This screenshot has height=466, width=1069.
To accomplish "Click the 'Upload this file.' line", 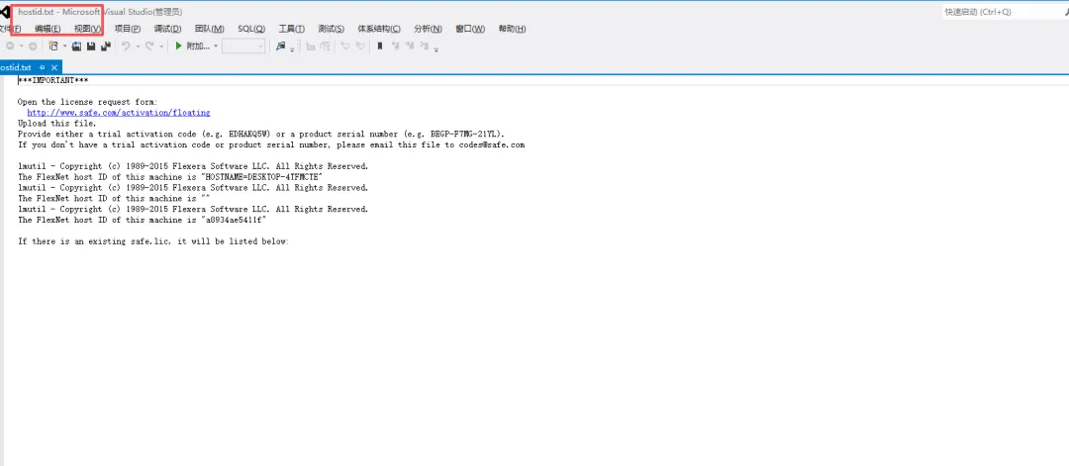I will [57, 124].
